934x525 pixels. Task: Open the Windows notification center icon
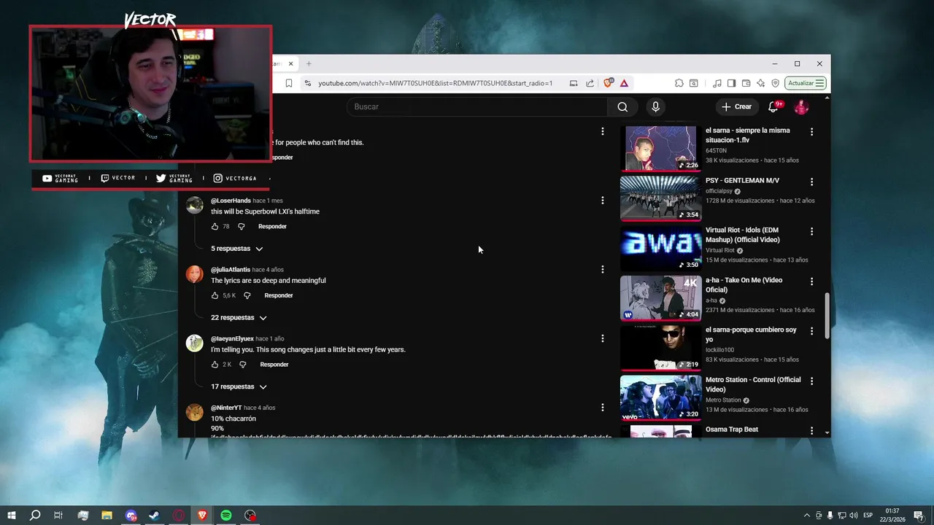pos(919,516)
